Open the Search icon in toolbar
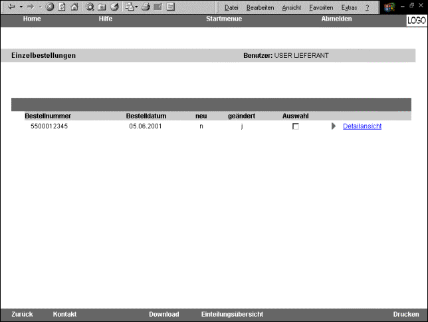The height and width of the screenshot is (322, 428). 90,7
